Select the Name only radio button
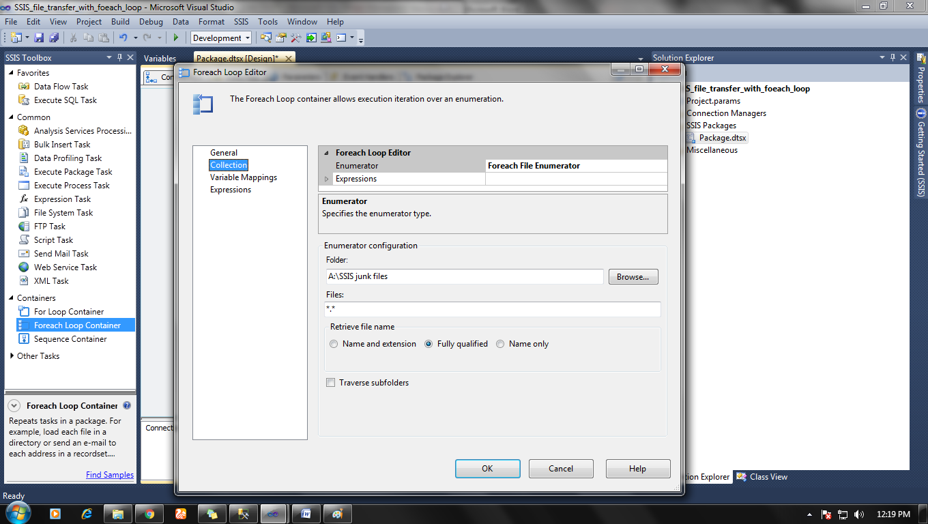The height and width of the screenshot is (524, 928). click(500, 344)
